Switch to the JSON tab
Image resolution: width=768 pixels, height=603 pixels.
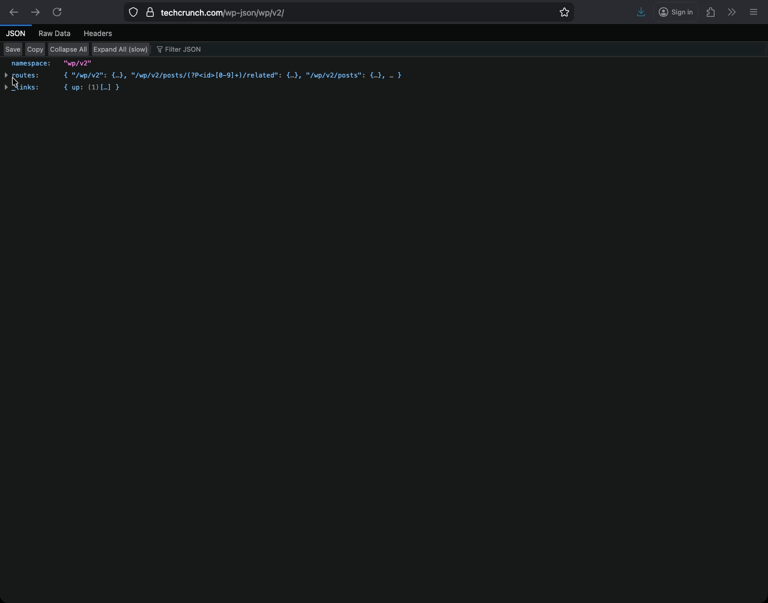16,34
